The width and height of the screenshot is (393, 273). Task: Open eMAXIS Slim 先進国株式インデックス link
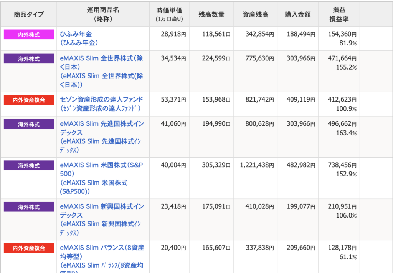click(x=102, y=124)
